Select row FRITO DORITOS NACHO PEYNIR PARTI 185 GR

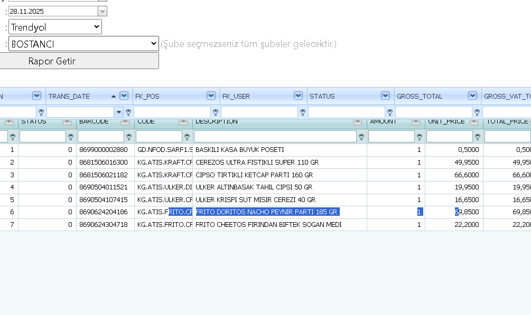coord(265,212)
